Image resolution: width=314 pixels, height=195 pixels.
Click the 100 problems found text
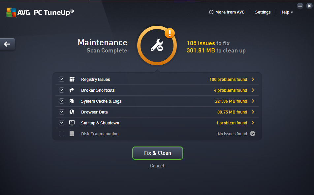tap(228, 80)
